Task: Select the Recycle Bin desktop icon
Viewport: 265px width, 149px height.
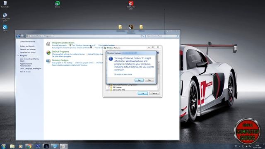Action: pos(5,5)
